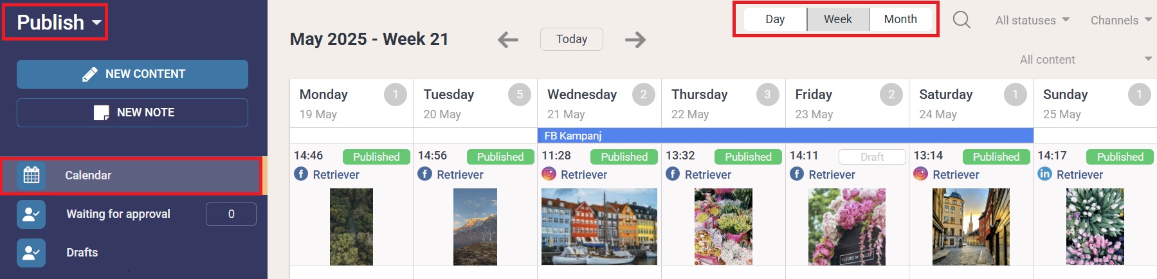Open the Publish dropdown menu
The height and width of the screenshot is (279, 1157).
click(x=58, y=22)
